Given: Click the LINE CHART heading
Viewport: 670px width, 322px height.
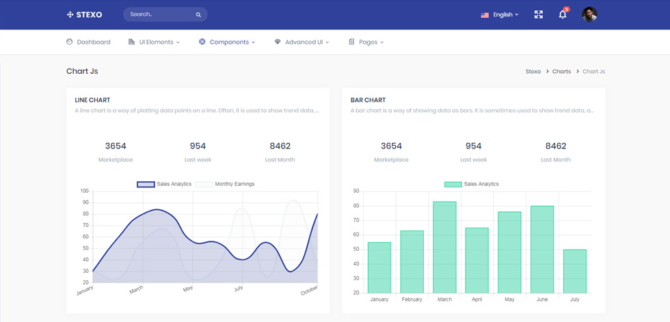Looking at the screenshot, I should [92, 100].
